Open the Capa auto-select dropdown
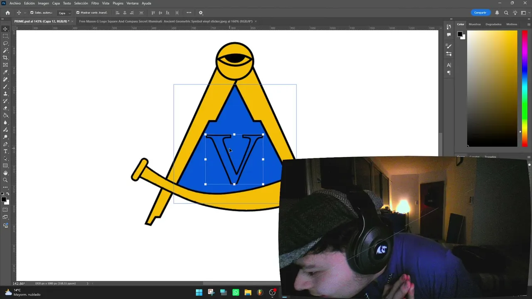 pyautogui.click(x=64, y=13)
